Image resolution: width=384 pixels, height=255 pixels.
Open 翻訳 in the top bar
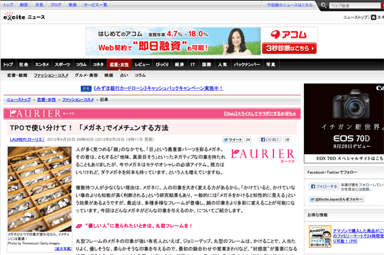[x=24, y=5]
